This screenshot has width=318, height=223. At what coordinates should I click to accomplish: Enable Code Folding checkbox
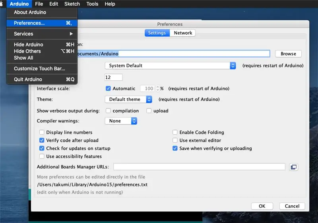(x=175, y=132)
